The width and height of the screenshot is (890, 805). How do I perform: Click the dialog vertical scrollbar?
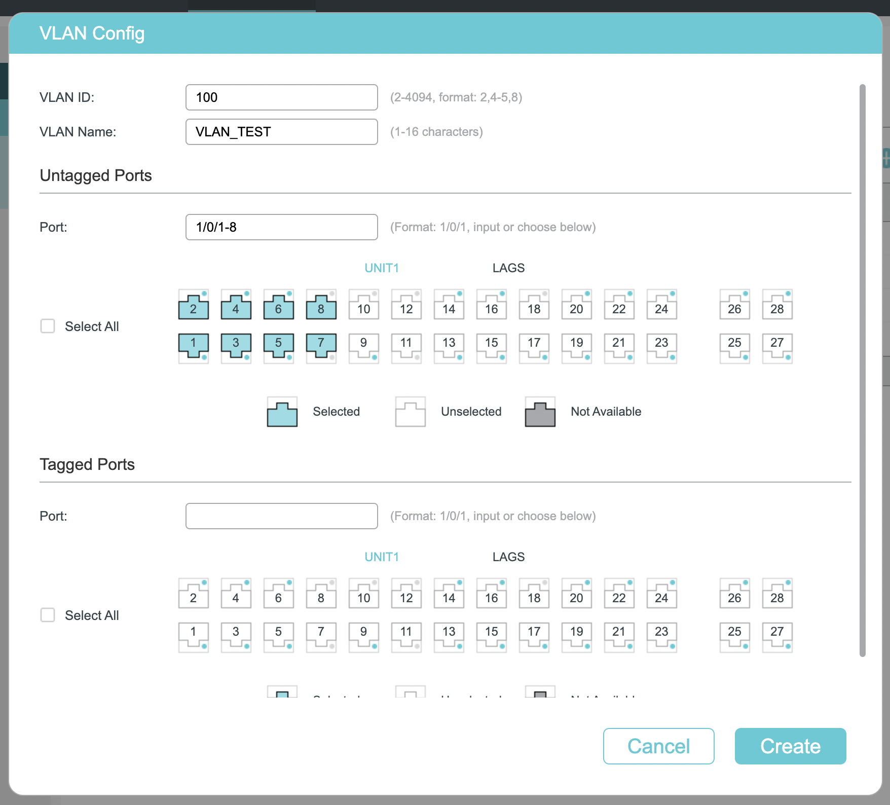[x=863, y=370]
